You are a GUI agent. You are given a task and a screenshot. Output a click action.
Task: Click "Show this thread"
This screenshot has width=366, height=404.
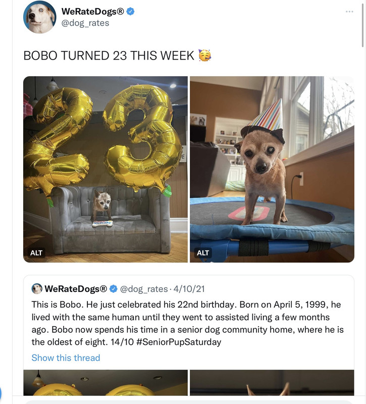click(x=66, y=358)
